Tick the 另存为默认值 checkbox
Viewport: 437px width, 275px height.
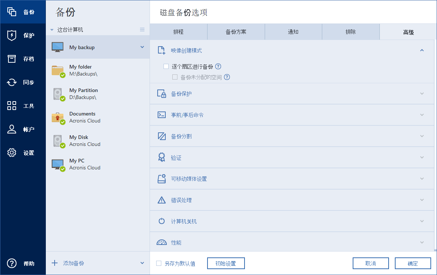tap(159, 263)
